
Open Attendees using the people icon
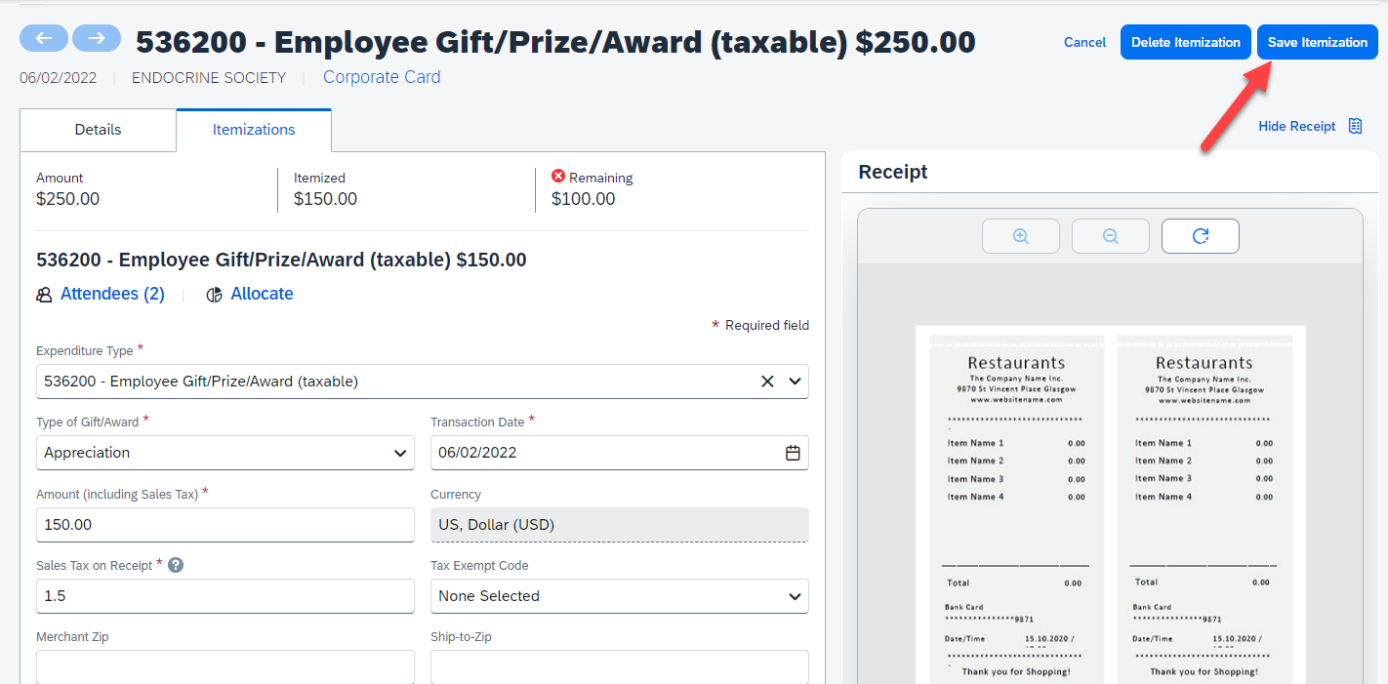click(x=44, y=293)
